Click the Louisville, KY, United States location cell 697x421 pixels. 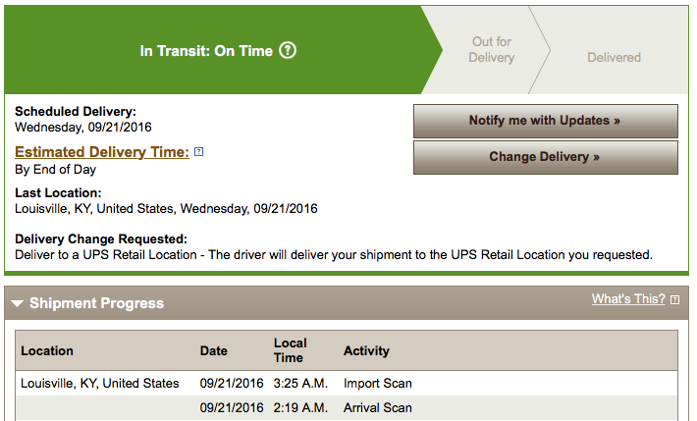pyautogui.click(x=99, y=383)
